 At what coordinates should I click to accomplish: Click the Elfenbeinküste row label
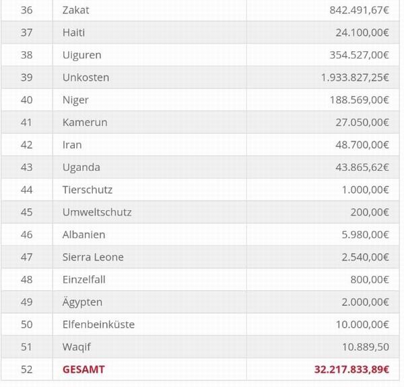[x=98, y=324]
